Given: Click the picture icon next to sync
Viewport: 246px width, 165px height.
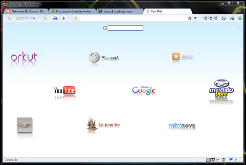Looking at the screenshot, I should (232, 19).
